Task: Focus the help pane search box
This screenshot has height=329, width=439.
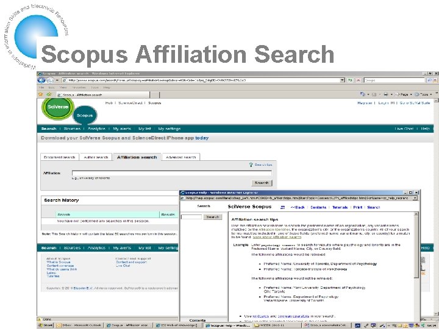Action: tap(191, 217)
